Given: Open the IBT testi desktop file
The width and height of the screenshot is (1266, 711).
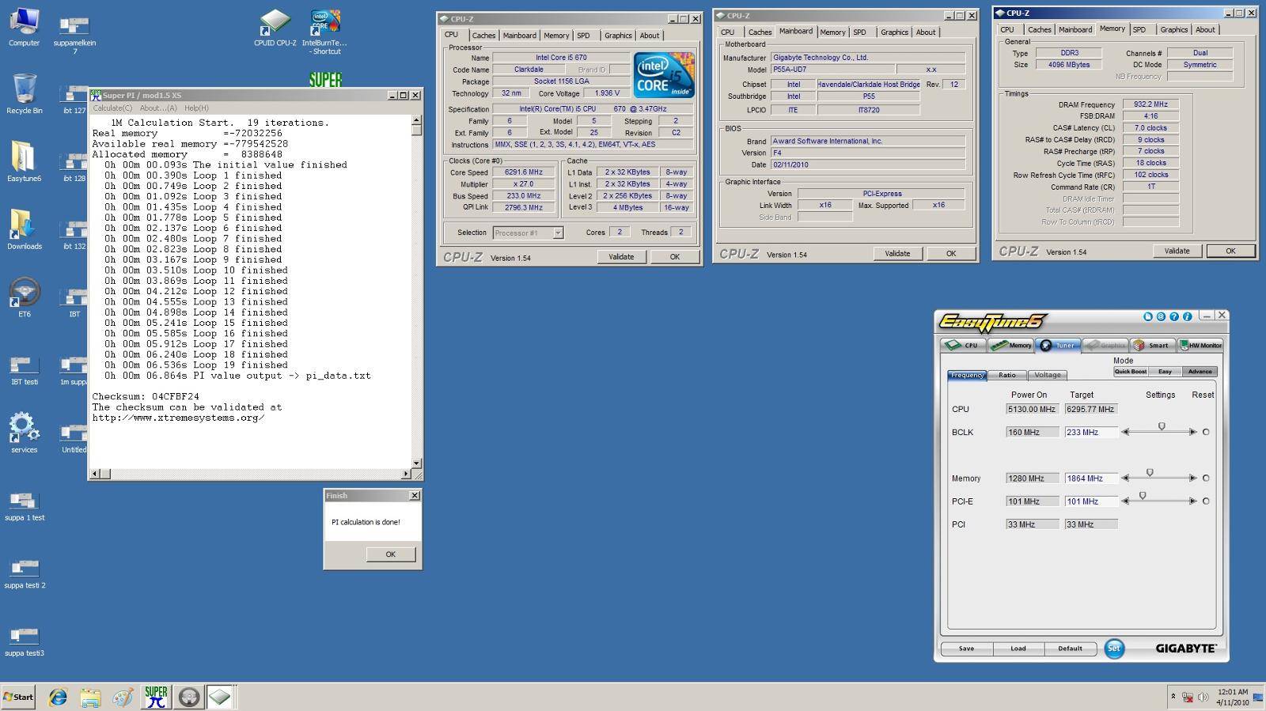Looking at the screenshot, I should click(24, 370).
